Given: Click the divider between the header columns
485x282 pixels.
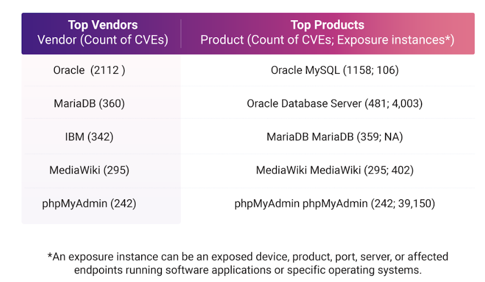Looking at the screenshot, I should (181, 33).
